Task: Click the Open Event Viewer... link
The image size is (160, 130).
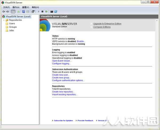Action: [x=62, y=61]
